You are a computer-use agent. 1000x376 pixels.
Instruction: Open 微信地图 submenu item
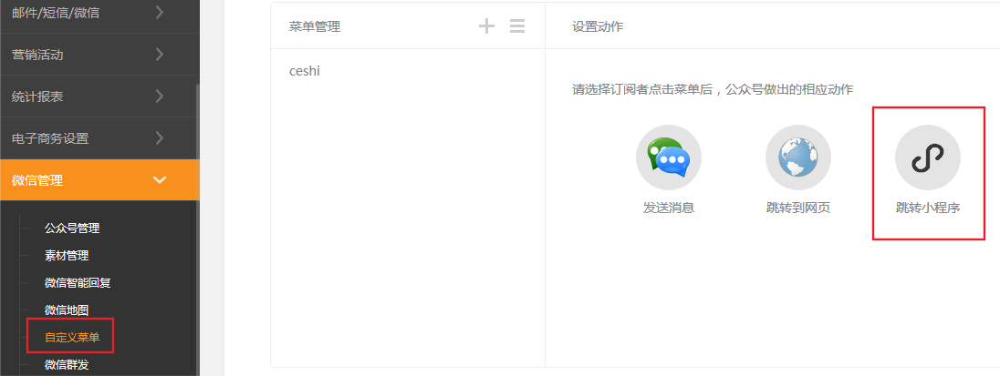click(67, 310)
